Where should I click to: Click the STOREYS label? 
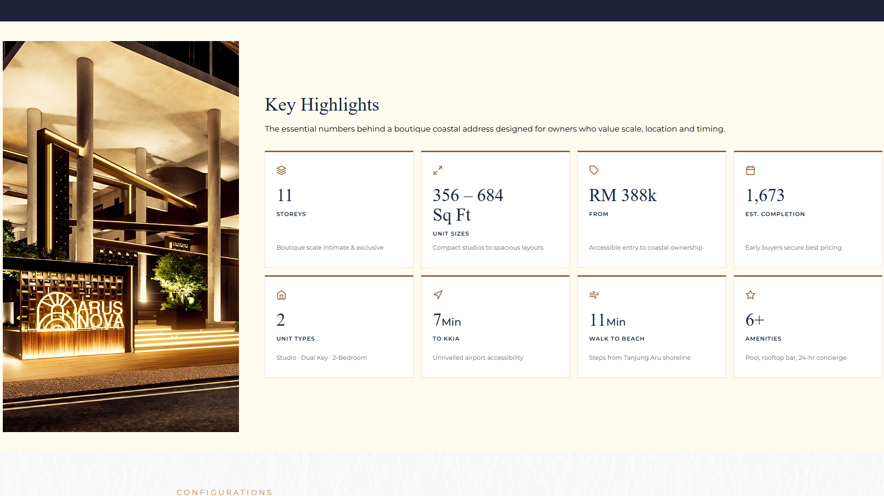[291, 214]
